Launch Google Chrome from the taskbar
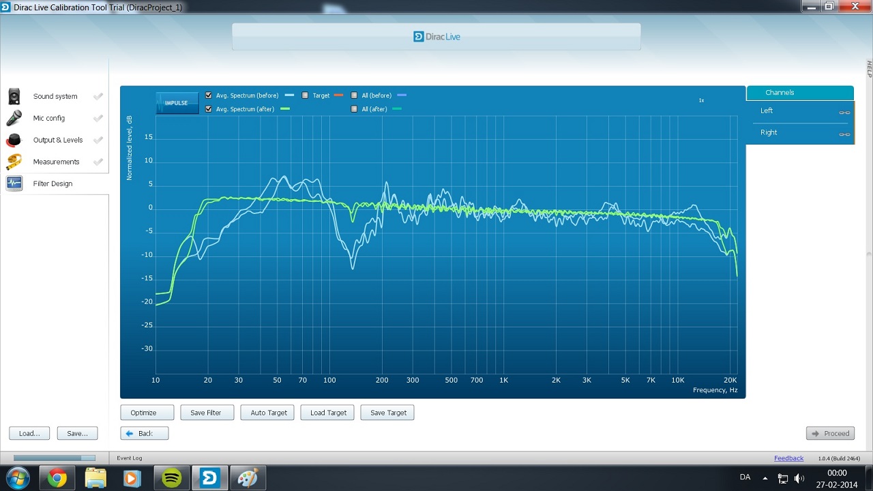873x491 pixels. click(x=57, y=479)
